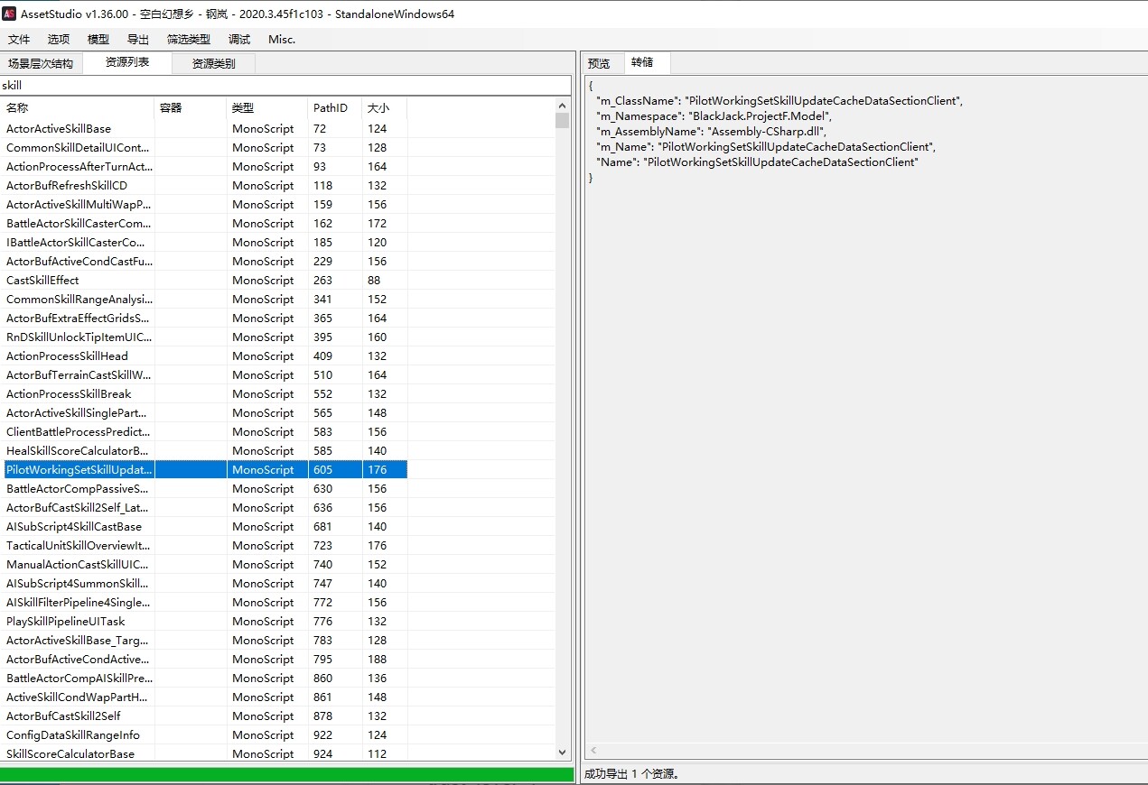This screenshot has height=785, width=1148.
Task: Open the 调试 menu
Action: 239,40
